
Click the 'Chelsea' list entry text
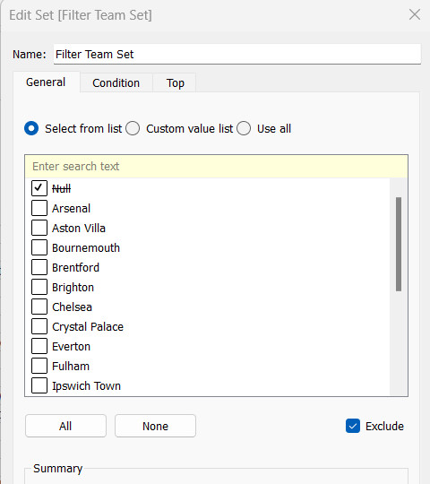point(73,307)
